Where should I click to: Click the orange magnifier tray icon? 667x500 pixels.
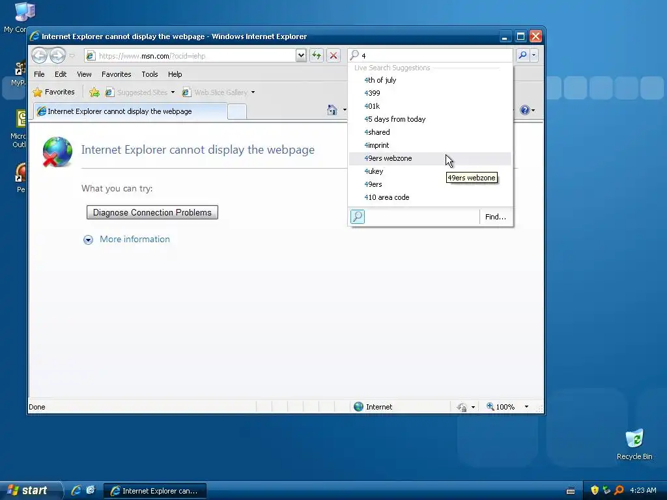coord(619,490)
